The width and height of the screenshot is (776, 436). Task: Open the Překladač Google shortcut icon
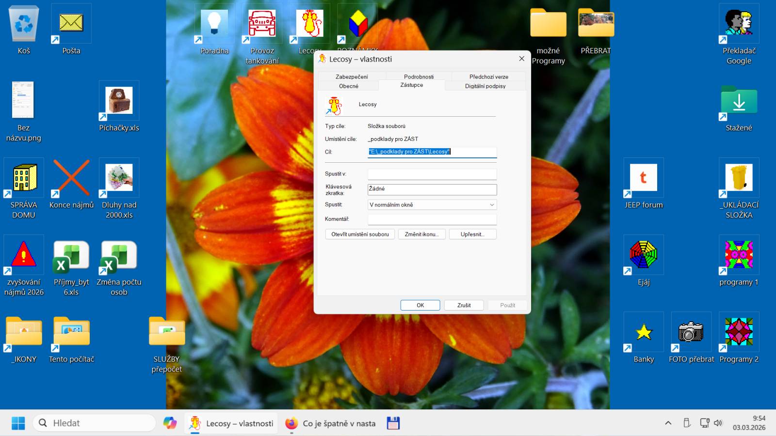tap(738, 23)
